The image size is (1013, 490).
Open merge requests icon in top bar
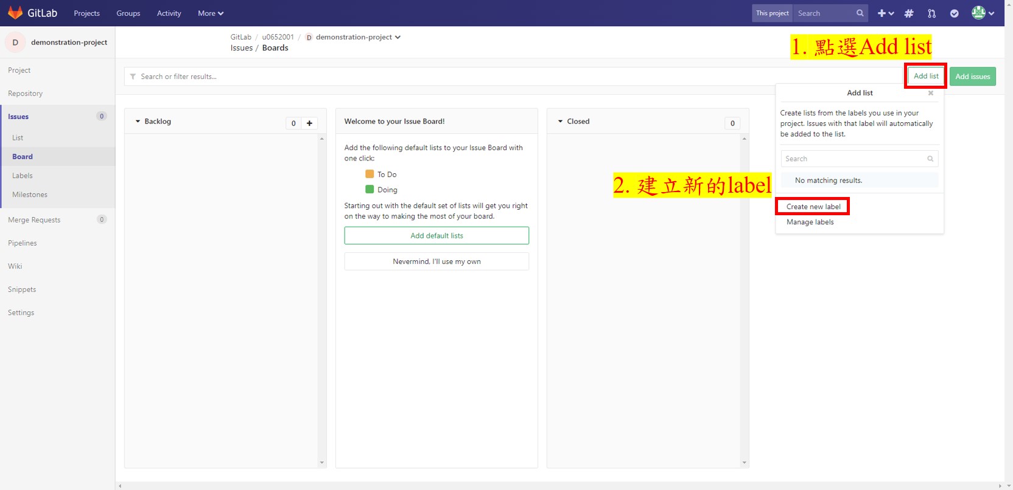[931, 13]
